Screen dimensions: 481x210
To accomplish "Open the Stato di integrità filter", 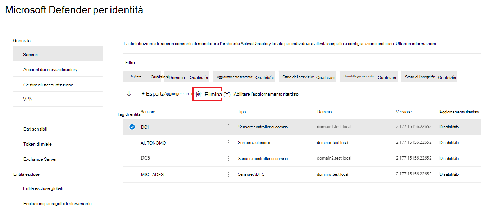I will click(429, 77).
